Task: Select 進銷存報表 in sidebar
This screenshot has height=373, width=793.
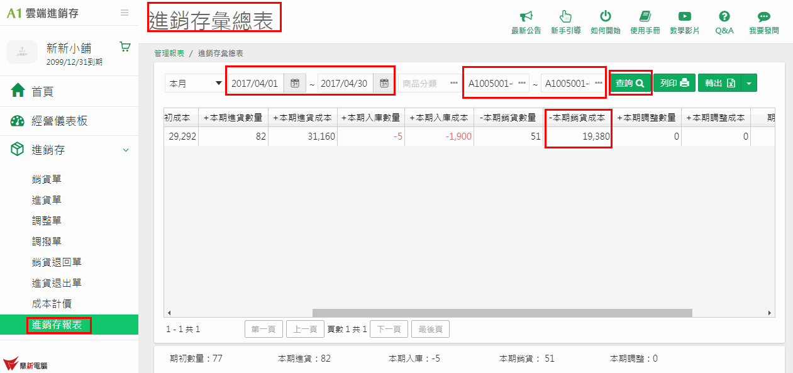Action: pos(69,325)
